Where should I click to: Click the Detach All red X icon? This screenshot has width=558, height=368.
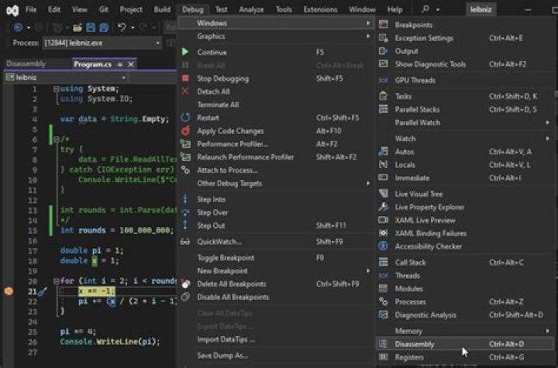[x=184, y=91]
